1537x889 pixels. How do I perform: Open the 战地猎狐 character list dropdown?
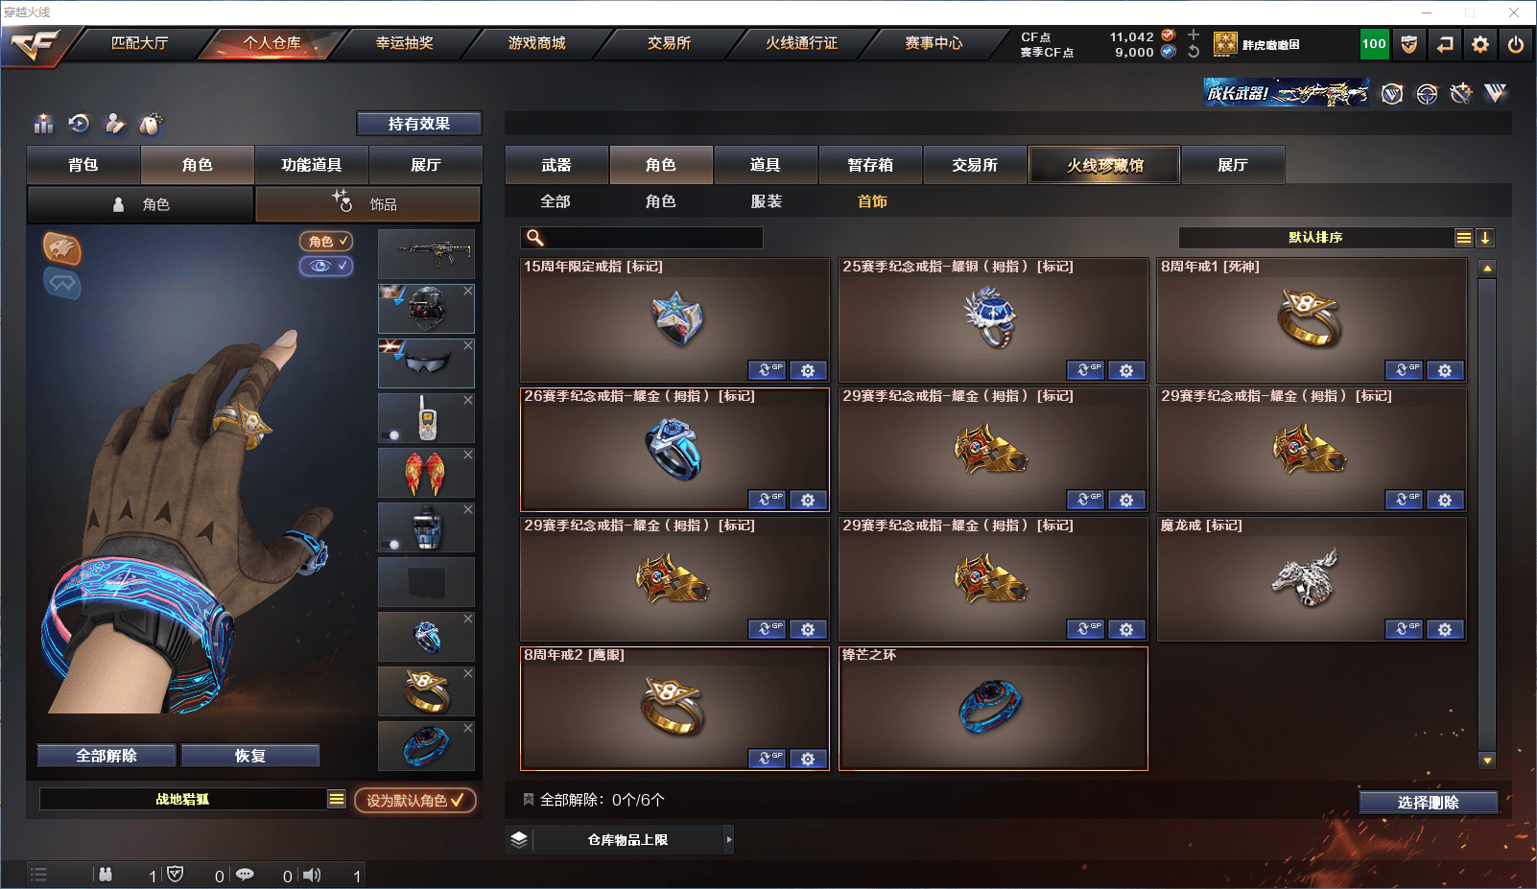click(337, 799)
